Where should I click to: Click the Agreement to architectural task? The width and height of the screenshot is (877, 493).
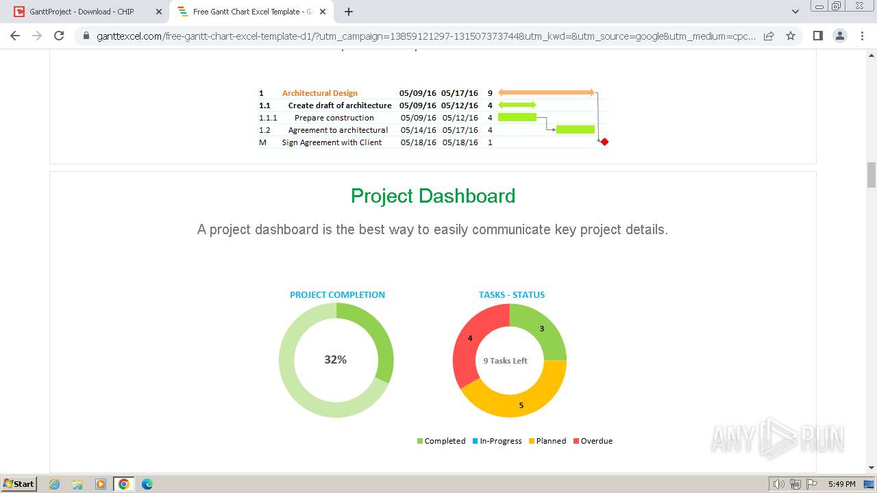[338, 130]
